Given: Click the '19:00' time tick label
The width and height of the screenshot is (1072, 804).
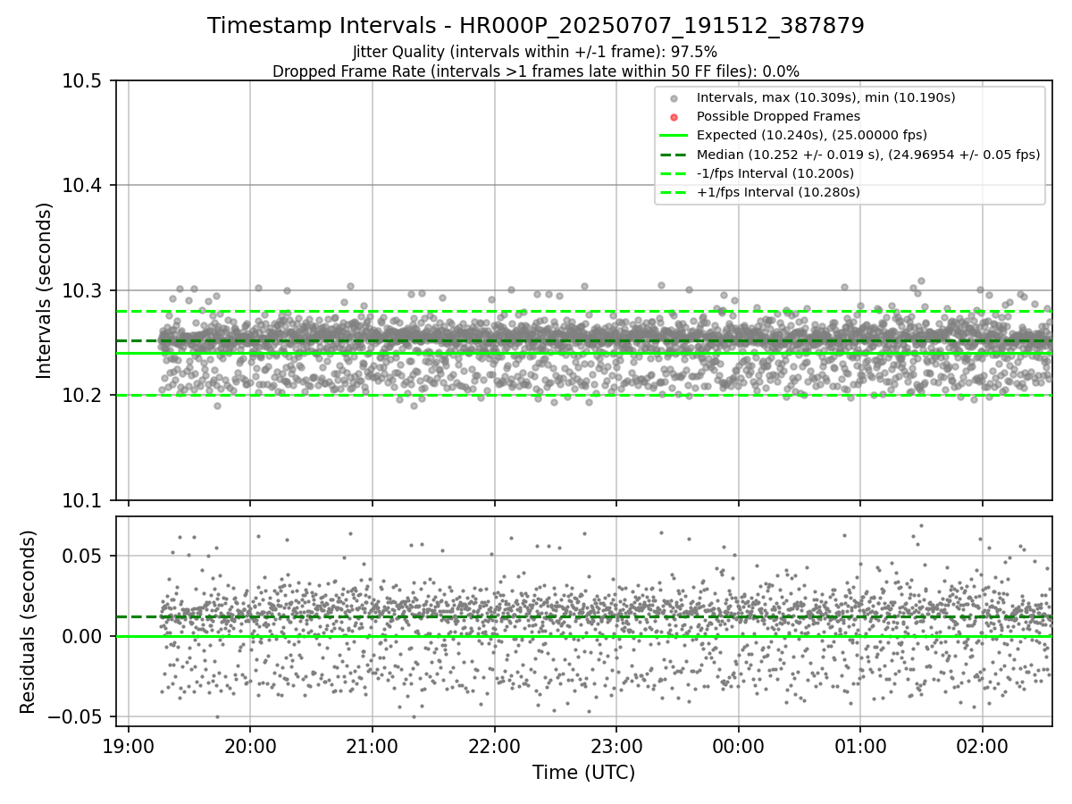Looking at the screenshot, I should 128,747.
